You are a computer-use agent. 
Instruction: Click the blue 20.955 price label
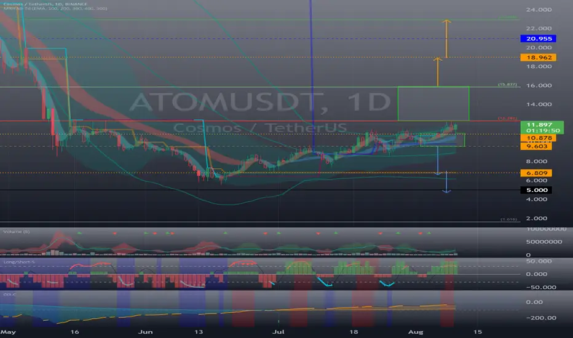point(539,38)
